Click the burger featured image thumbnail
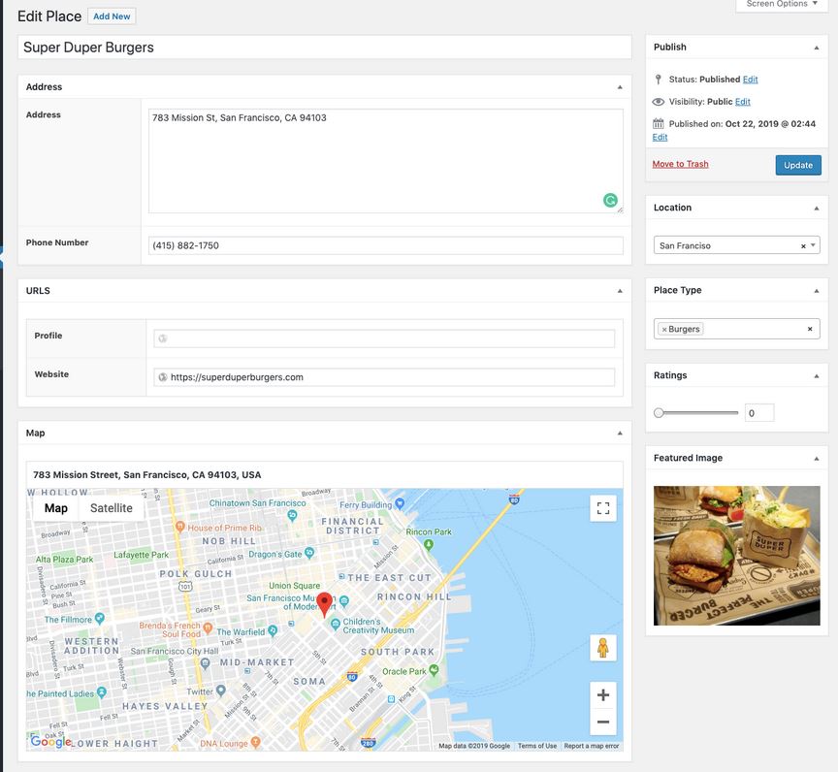This screenshot has height=772, width=838. click(736, 556)
